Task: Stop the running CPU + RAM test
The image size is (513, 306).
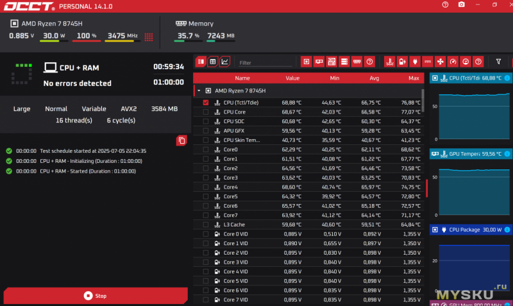Action: [96, 296]
